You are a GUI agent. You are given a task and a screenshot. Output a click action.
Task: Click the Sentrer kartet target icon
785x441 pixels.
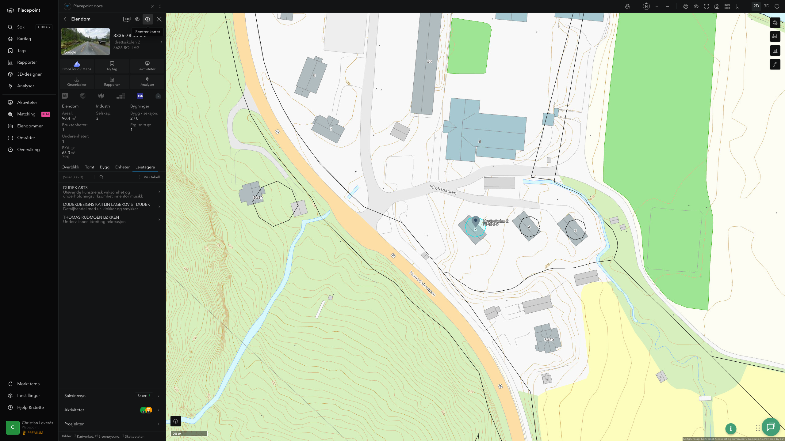147,19
